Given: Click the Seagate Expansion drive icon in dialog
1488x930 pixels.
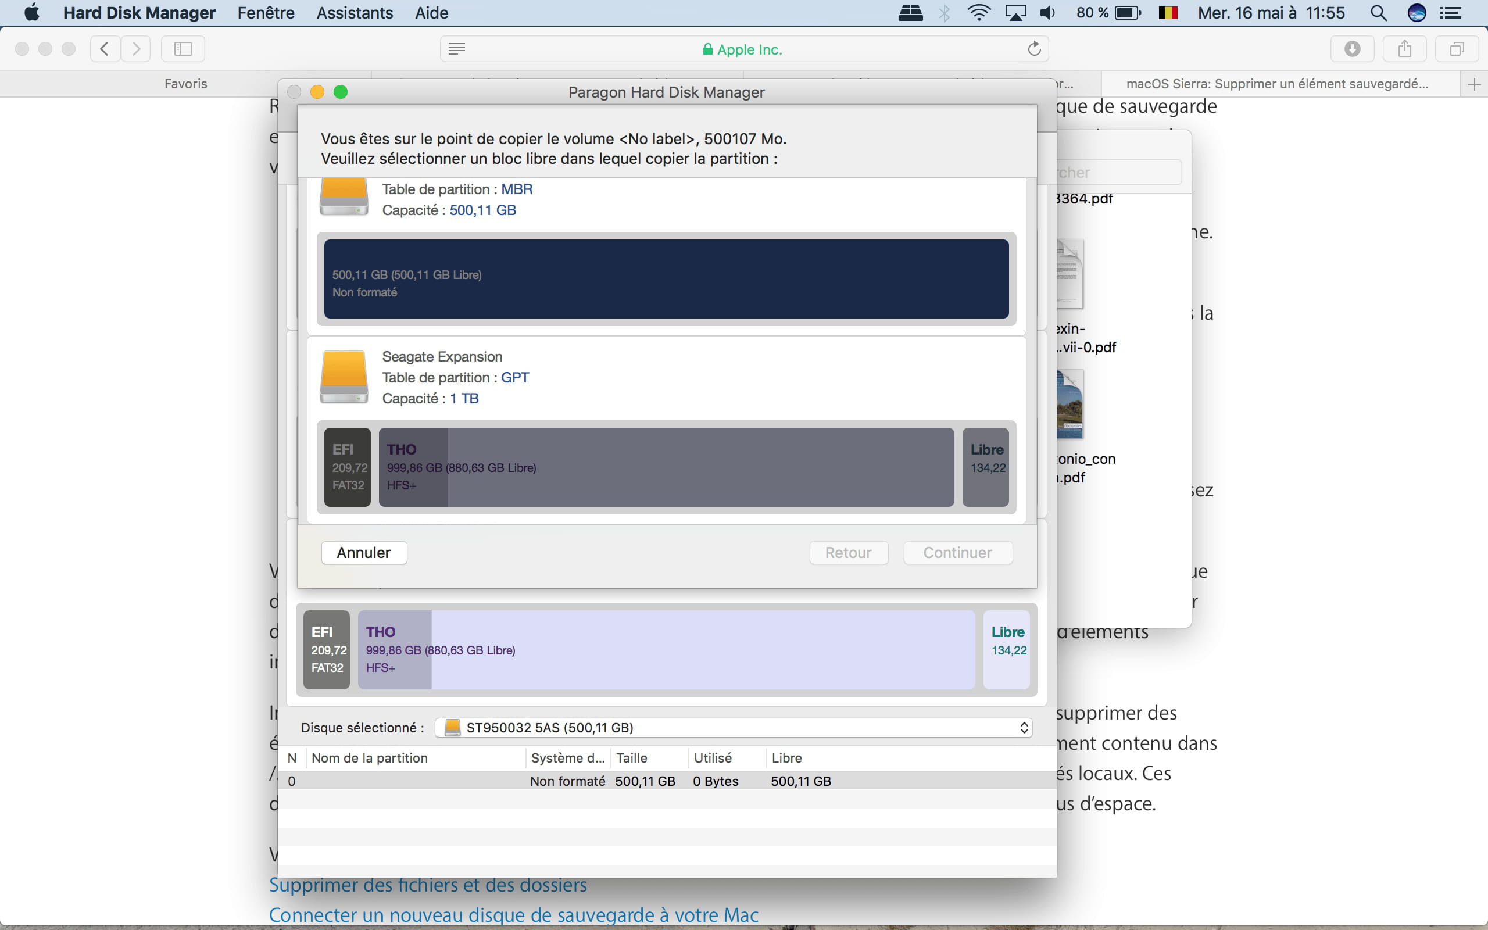Looking at the screenshot, I should coord(344,377).
